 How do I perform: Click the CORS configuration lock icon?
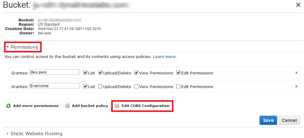(117, 106)
